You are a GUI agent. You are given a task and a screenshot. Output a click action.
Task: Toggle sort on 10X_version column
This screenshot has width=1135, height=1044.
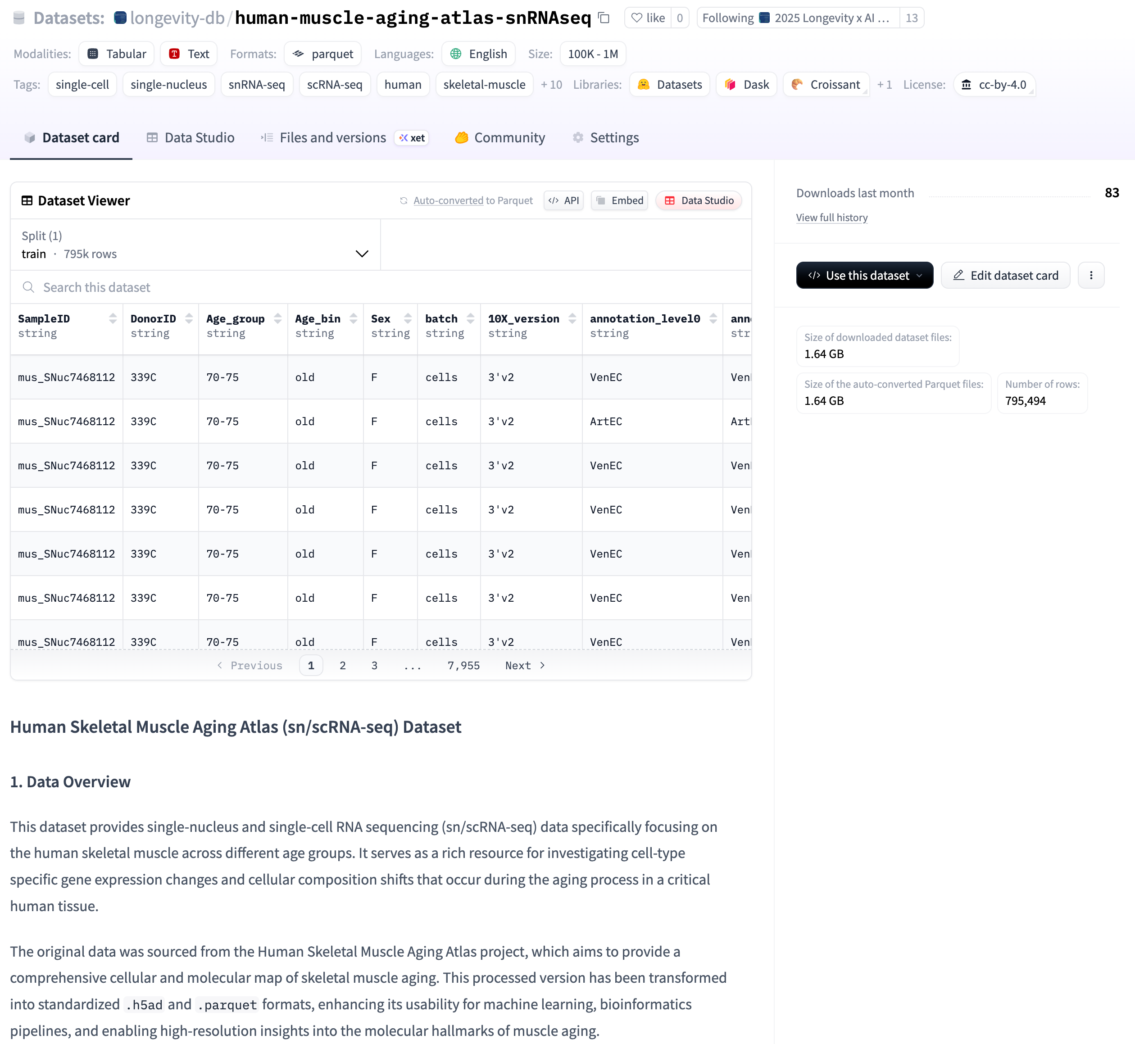pos(572,318)
